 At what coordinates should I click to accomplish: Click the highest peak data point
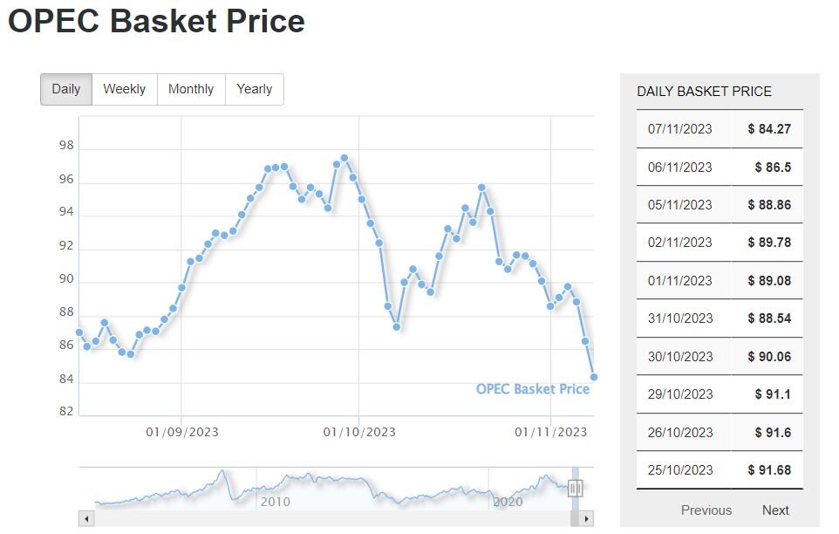click(344, 158)
